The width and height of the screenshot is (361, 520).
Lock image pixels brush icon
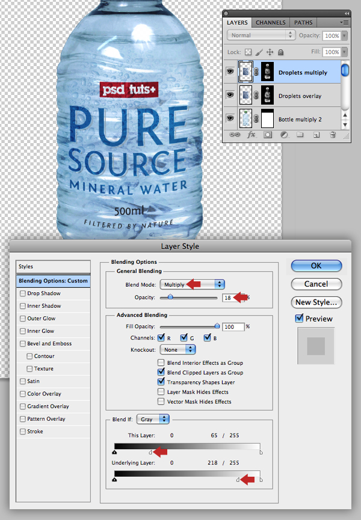coord(259,52)
